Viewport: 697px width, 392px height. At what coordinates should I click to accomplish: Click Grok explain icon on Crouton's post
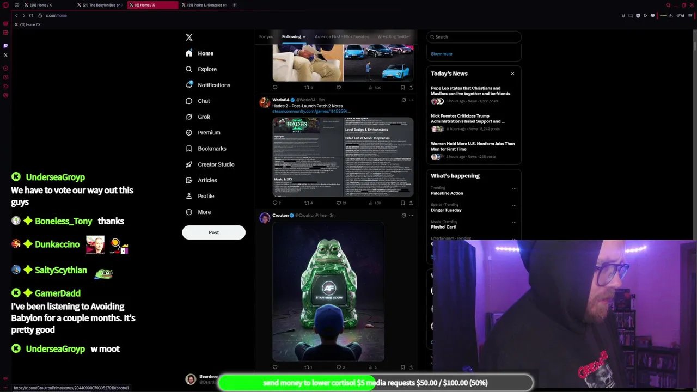[x=403, y=216]
